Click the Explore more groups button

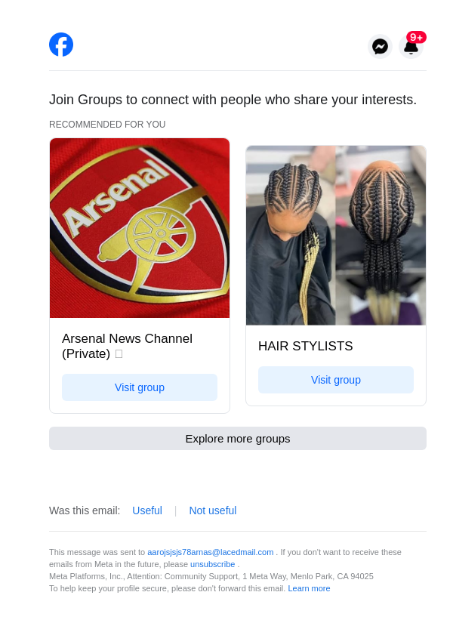click(238, 438)
